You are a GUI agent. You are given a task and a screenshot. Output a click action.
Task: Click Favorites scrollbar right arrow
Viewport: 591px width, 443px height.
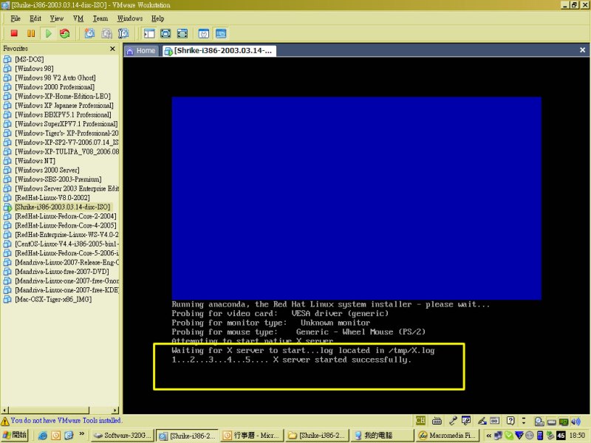pyautogui.click(x=115, y=411)
